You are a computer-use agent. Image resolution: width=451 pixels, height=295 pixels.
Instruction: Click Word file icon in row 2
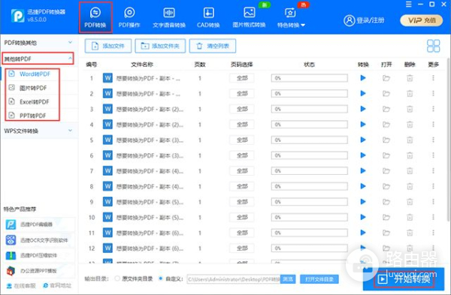pyautogui.click(x=107, y=93)
